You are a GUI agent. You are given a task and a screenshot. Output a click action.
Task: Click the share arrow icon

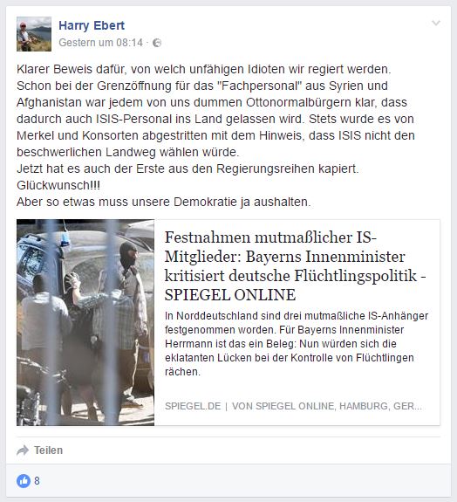23,450
